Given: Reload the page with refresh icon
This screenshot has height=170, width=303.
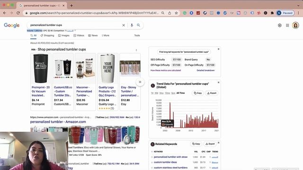Looking at the screenshot, I should click(x=18, y=13).
